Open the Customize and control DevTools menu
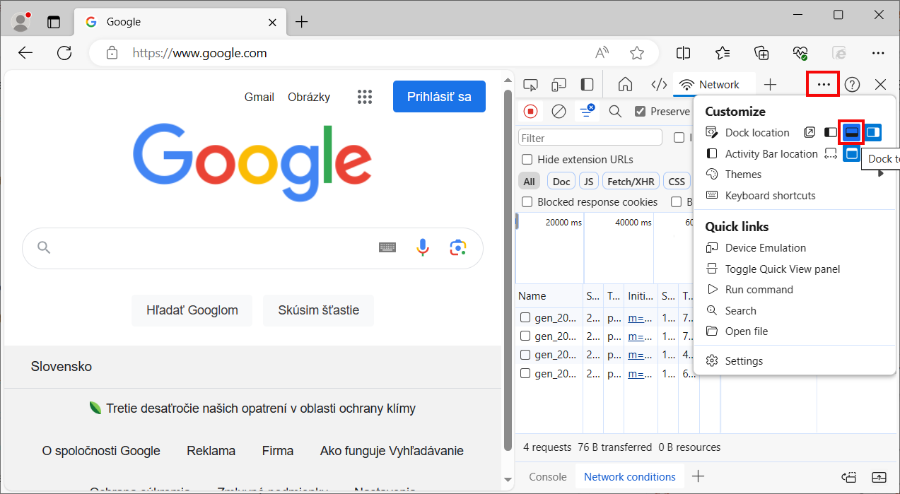The width and height of the screenshot is (900, 494). coord(824,85)
